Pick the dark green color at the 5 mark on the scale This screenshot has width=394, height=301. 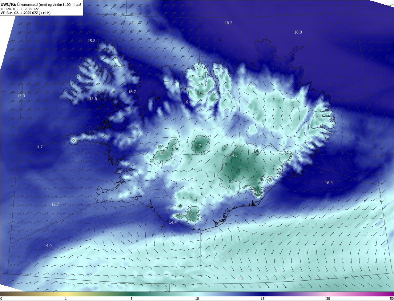(131, 294)
